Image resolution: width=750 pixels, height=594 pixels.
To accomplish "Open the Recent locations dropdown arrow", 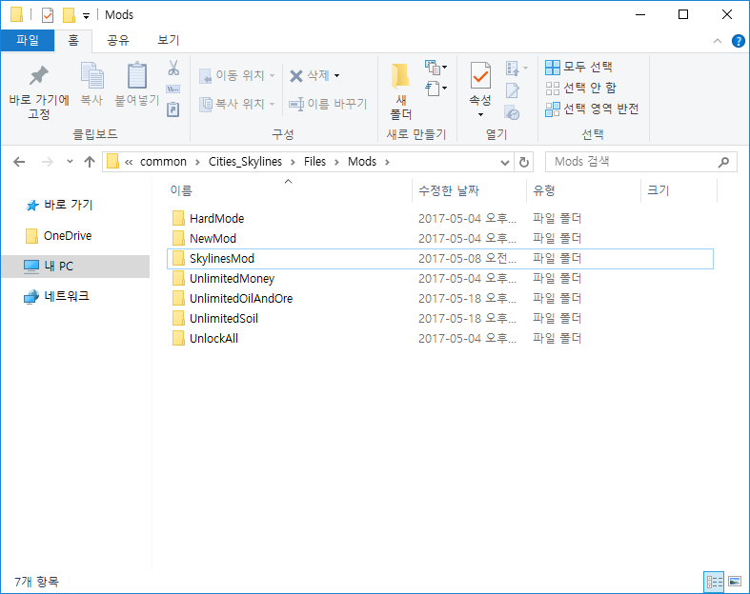I will (x=70, y=162).
